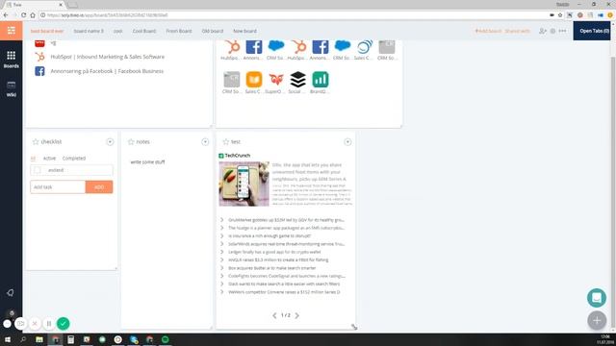Click the add-user icon in top bar
The width and height of the screenshot is (616, 346).
[x=543, y=31]
